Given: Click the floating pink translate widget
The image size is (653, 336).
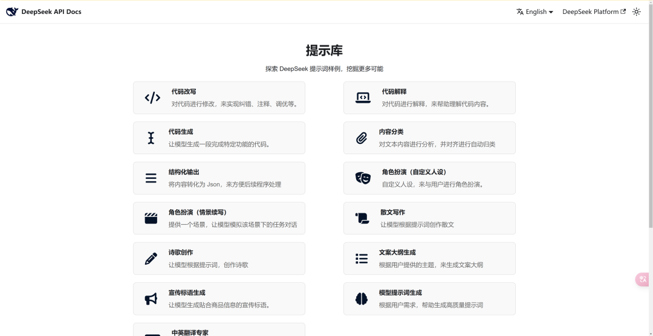Looking at the screenshot, I should [x=643, y=279].
